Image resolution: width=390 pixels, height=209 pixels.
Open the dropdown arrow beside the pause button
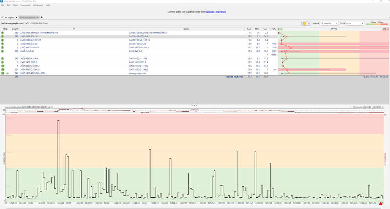(x=309, y=23)
